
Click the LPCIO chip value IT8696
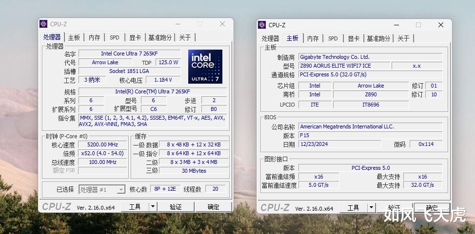tap(371, 105)
